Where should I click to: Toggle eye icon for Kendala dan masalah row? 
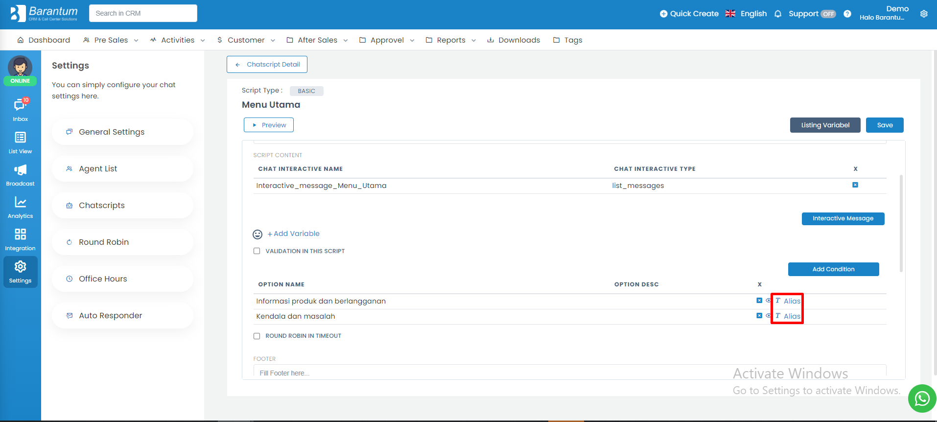(x=768, y=316)
